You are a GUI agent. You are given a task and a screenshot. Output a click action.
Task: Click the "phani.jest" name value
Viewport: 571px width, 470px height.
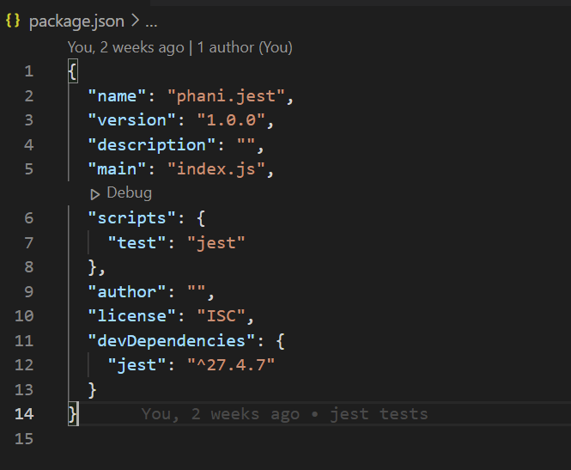pyautogui.click(x=227, y=95)
